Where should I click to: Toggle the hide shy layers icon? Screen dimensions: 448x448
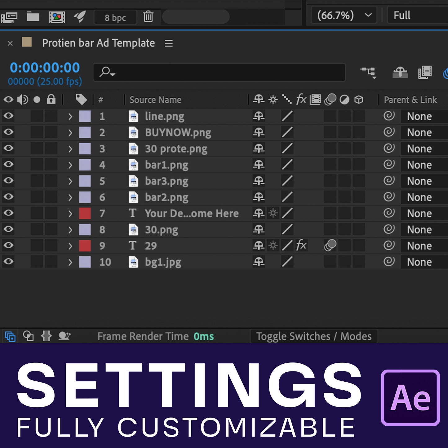[400, 73]
